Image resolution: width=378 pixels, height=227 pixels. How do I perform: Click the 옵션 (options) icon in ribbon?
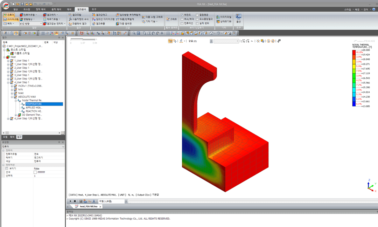point(238,18)
